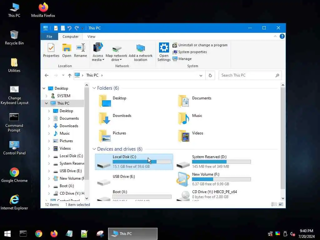
Task: Select the Videos folder icon
Action: click(x=183, y=136)
